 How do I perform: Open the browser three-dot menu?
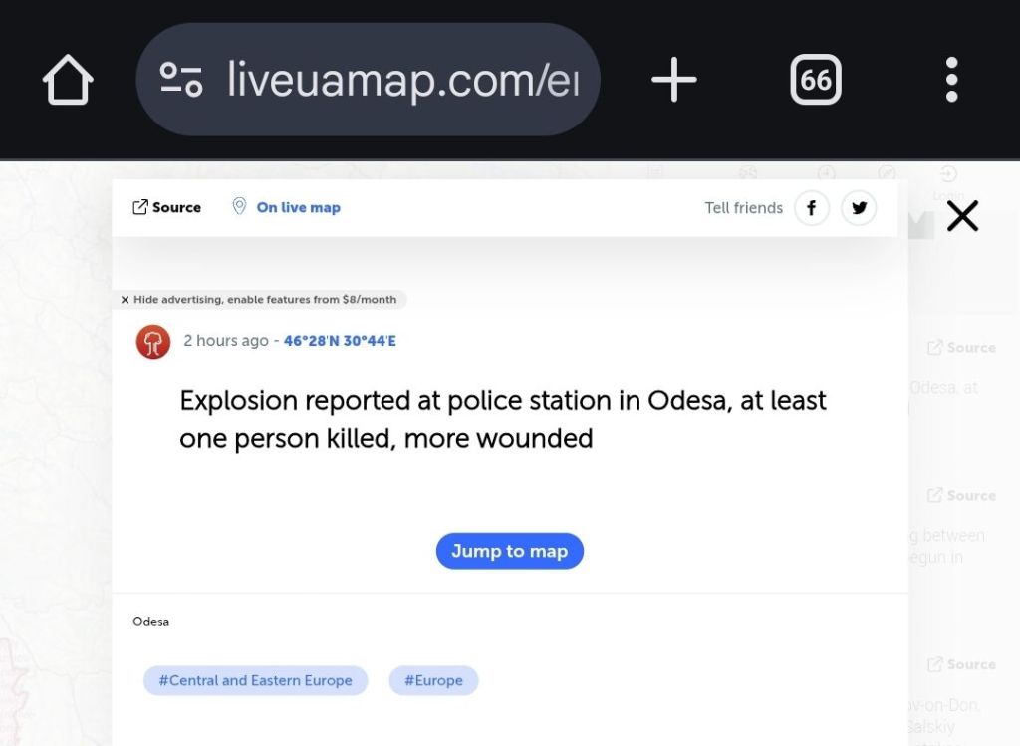951,80
